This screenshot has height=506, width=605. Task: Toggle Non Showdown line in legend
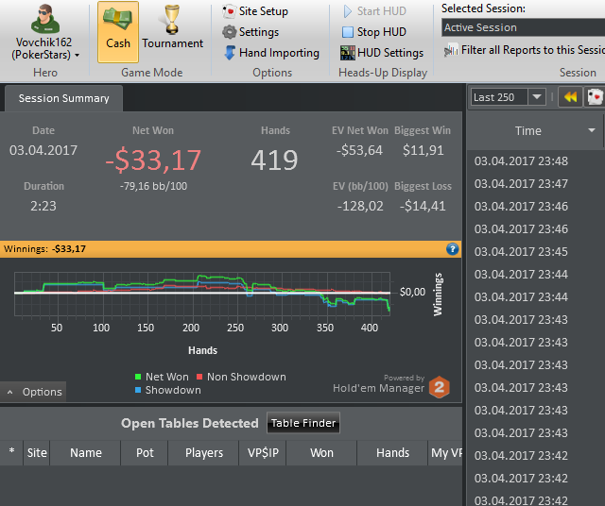pyautogui.click(x=242, y=377)
